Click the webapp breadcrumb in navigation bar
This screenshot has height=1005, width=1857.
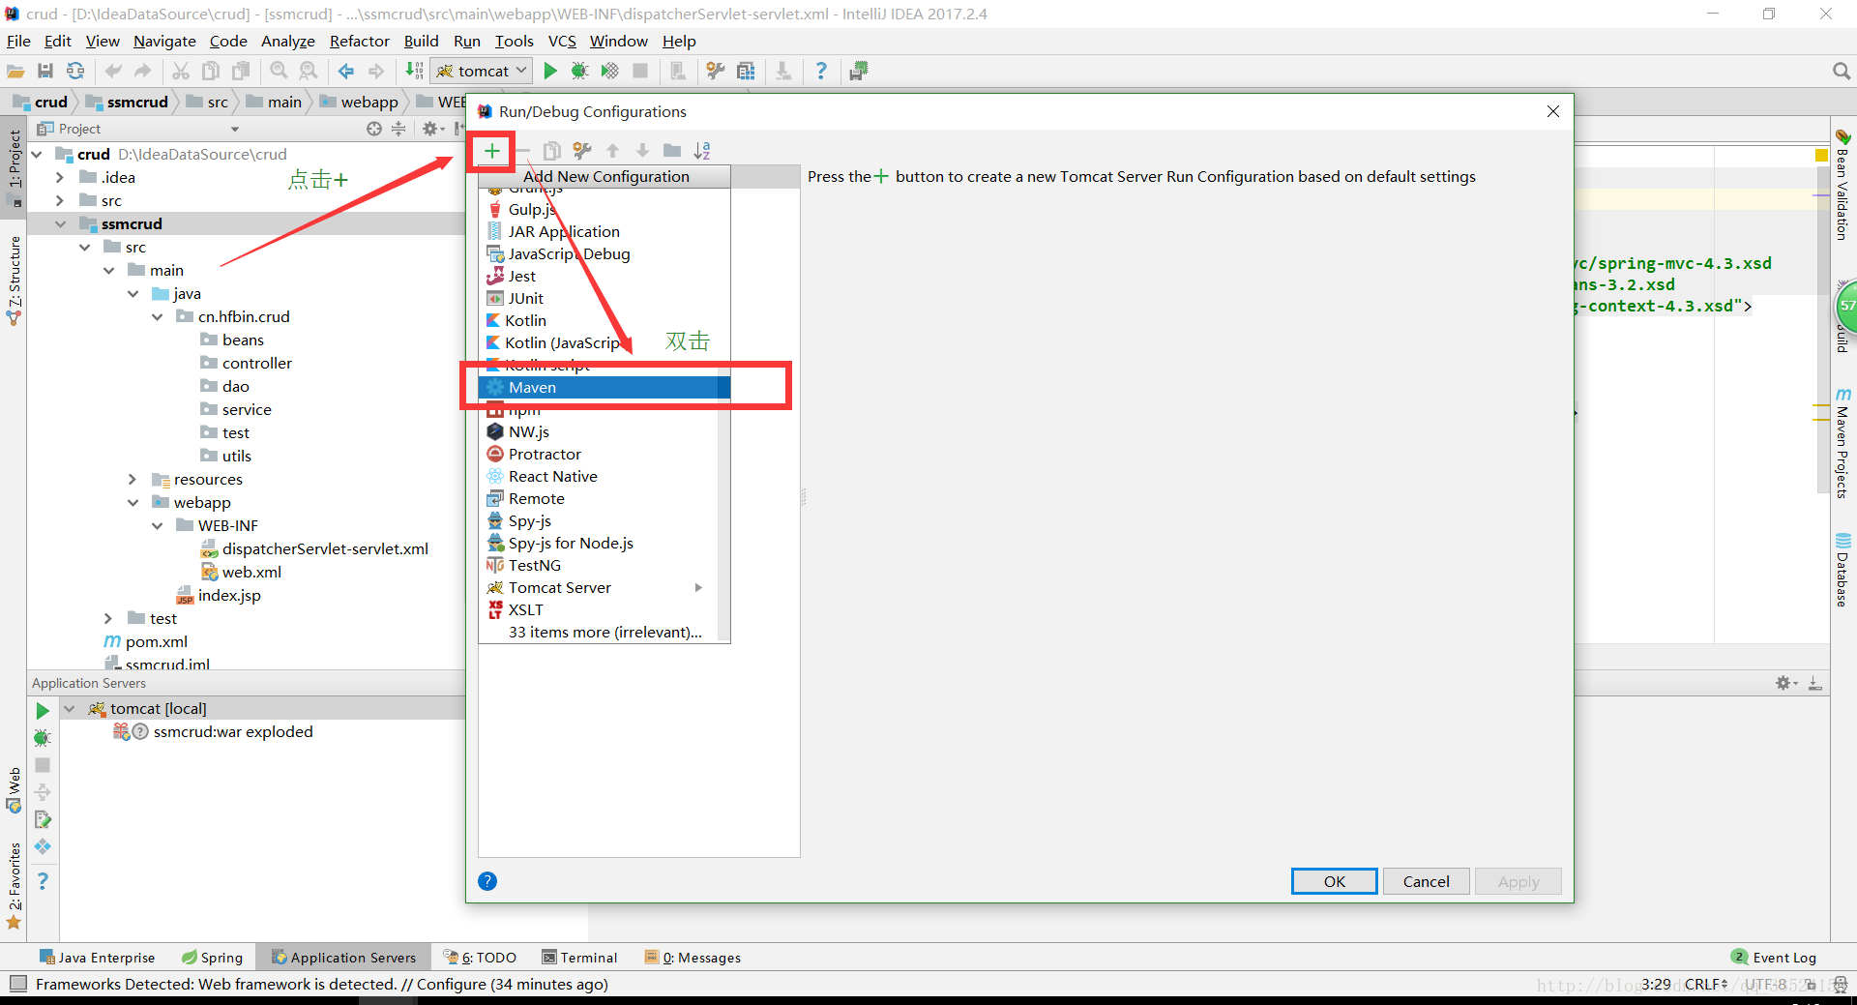360,102
